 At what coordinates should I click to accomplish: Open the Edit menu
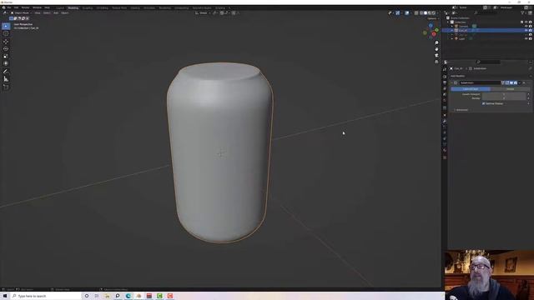[16, 7]
